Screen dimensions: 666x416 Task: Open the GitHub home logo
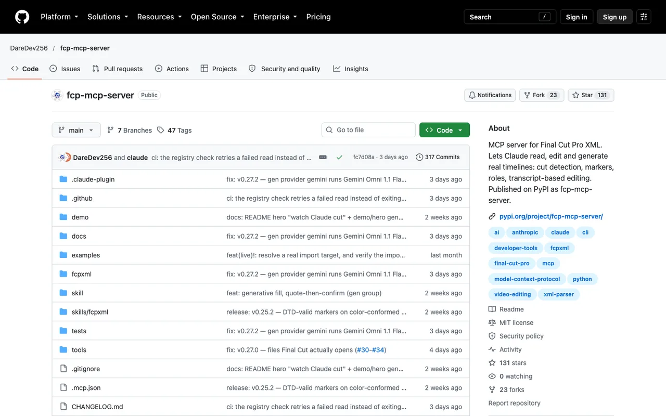click(x=22, y=17)
